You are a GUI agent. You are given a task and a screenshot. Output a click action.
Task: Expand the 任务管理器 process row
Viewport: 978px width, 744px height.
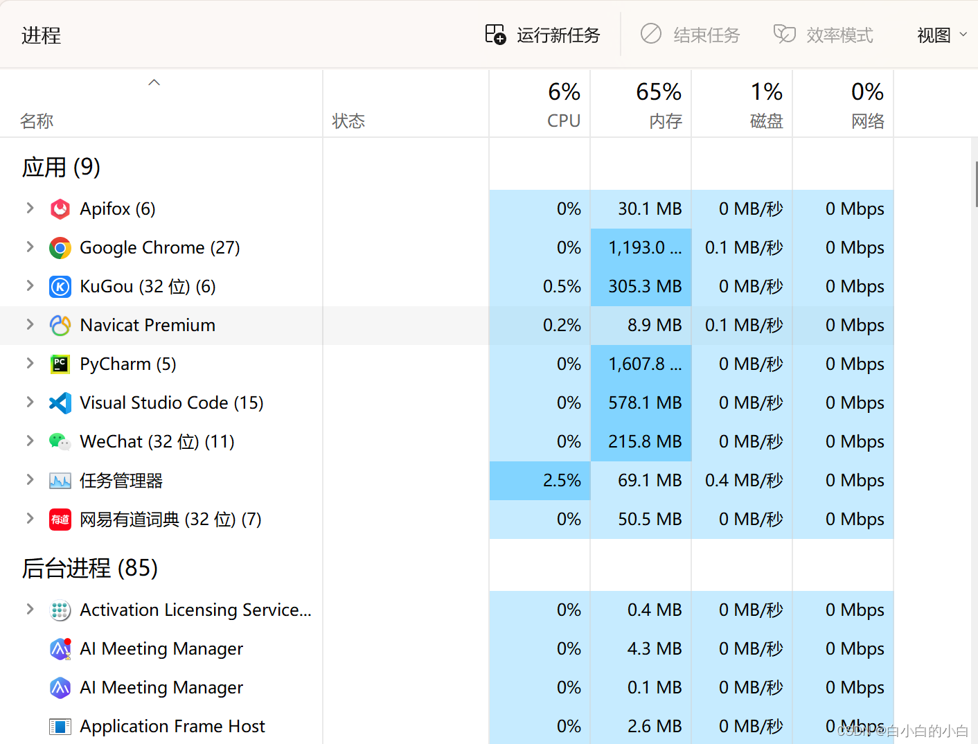(30, 479)
